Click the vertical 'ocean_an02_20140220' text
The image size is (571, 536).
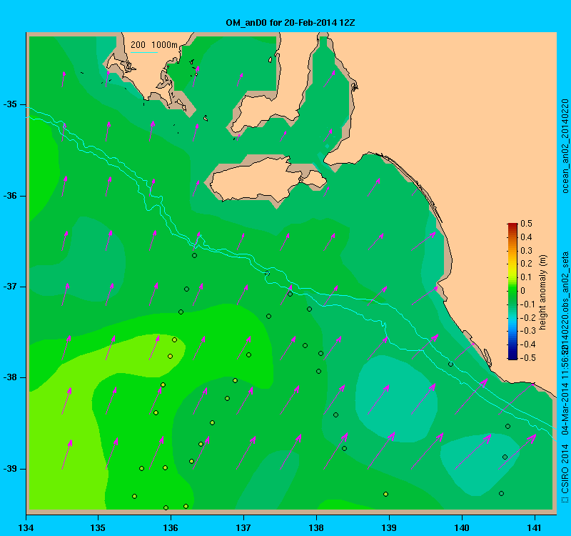(x=565, y=146)
